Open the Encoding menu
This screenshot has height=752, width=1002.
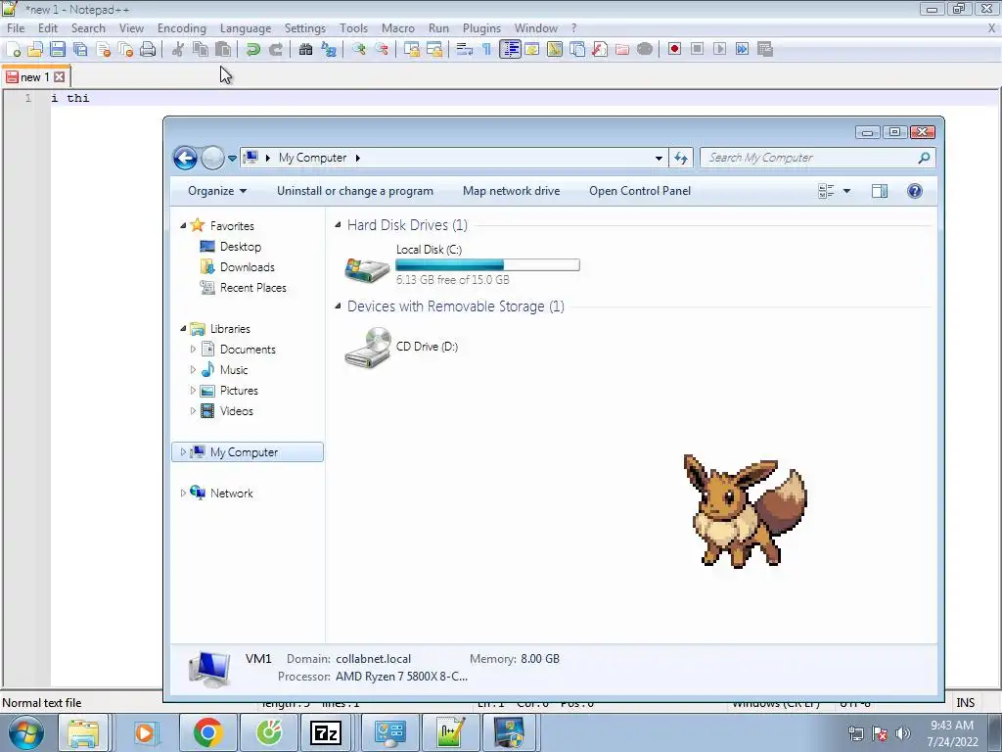(181, 28)
